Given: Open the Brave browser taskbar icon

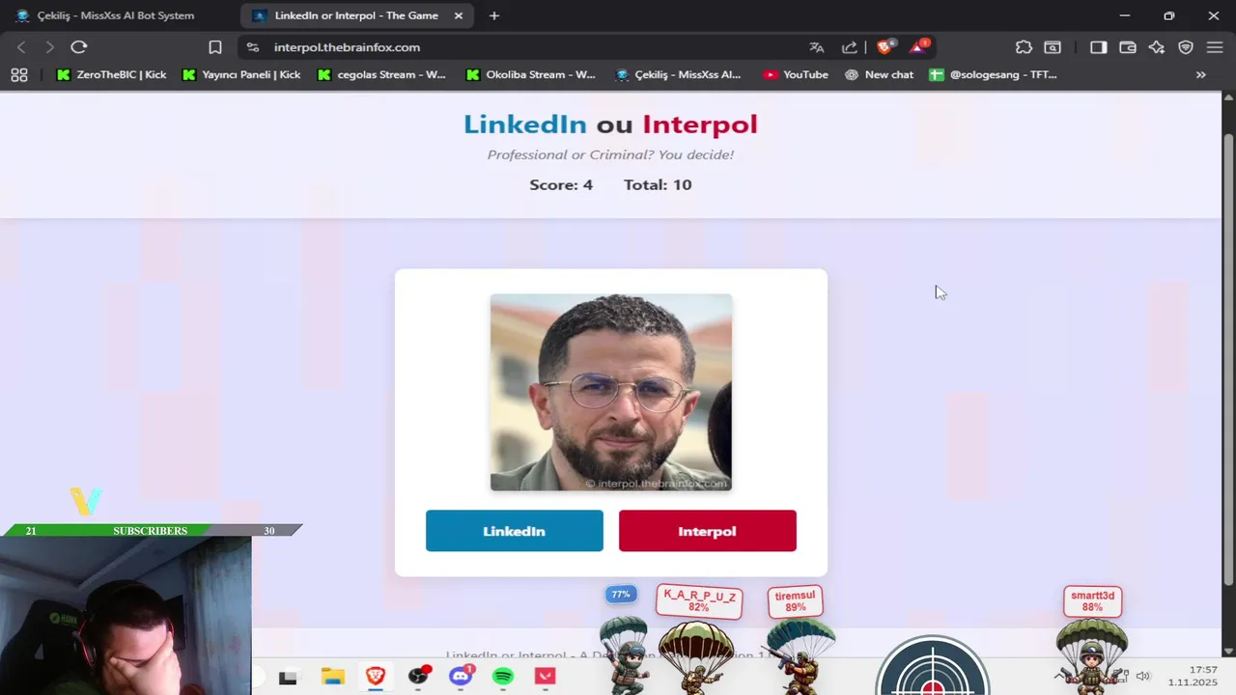Looking at the screenshot, I should [x=375, y=677].
